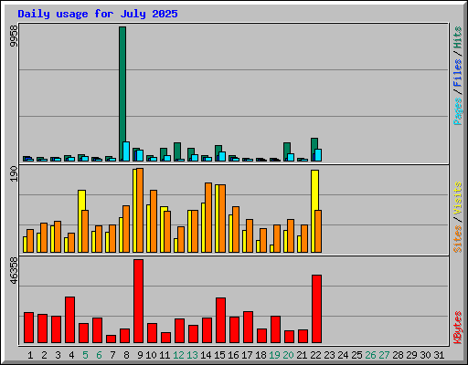Click the cyan Pages bar for day 8
Screen dimensions: 468x365
126,151
